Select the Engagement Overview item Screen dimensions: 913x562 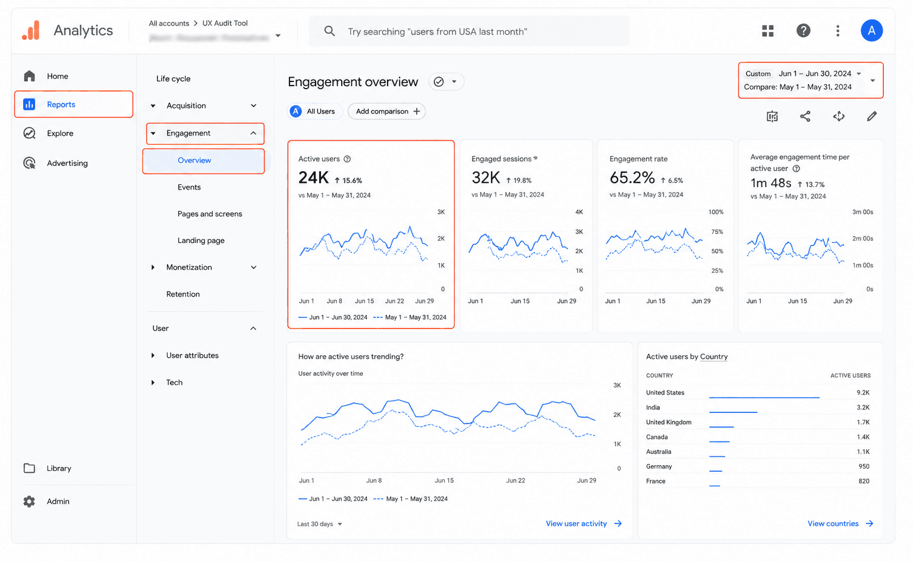click(203, 160)
